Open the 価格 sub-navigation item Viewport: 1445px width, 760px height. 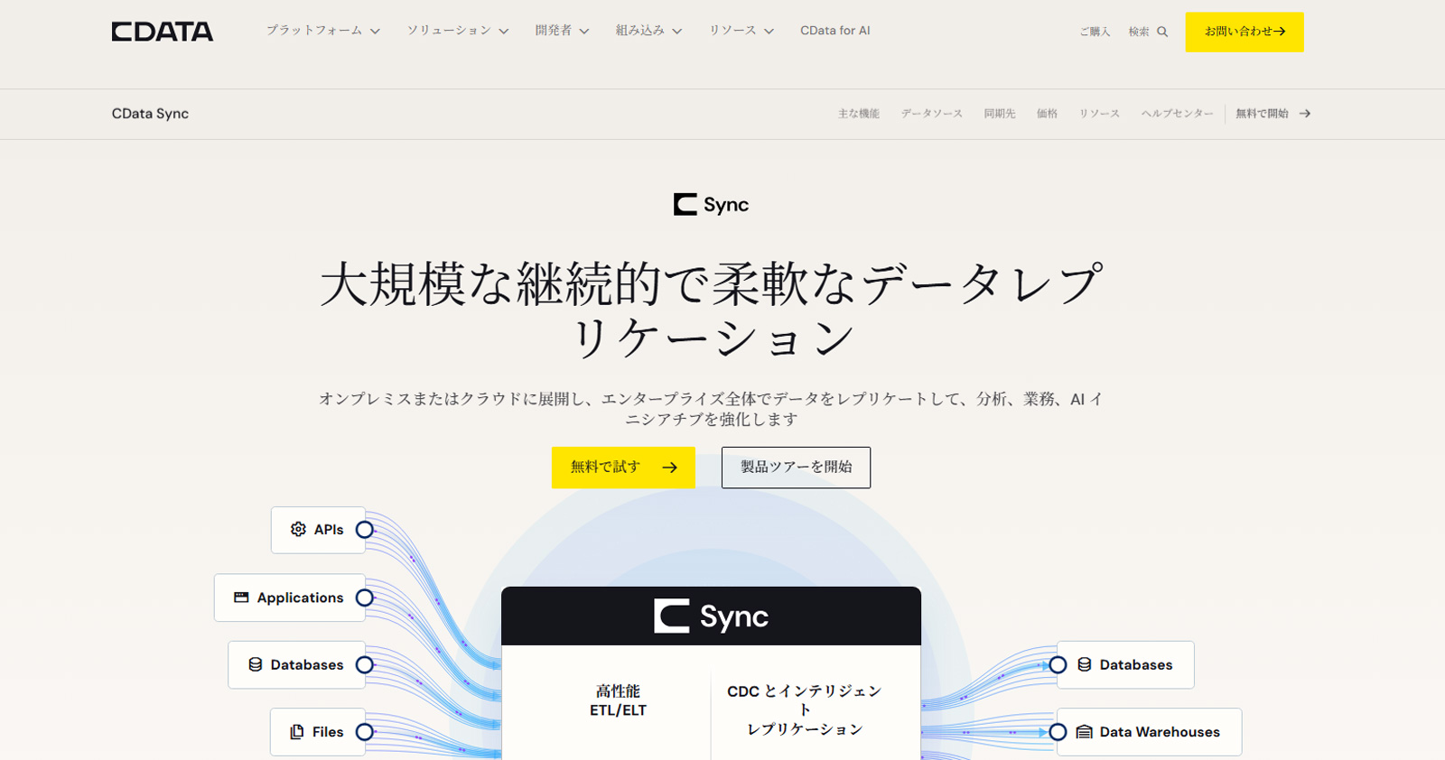[x=1047, y=114]
